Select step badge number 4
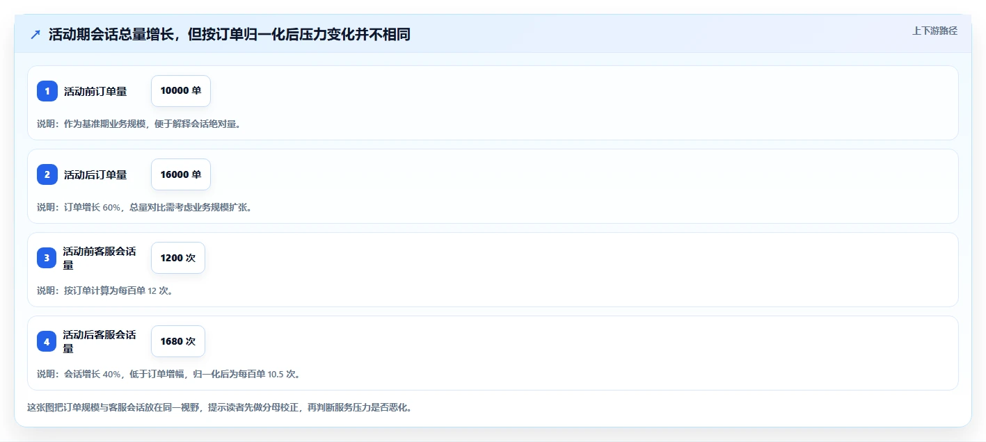Screen dimensions: 986x442 pos(47,341)
